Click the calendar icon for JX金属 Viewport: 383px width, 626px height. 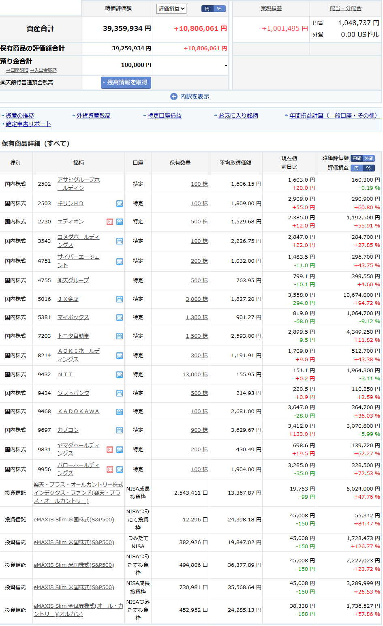click(x=120, y=299)
